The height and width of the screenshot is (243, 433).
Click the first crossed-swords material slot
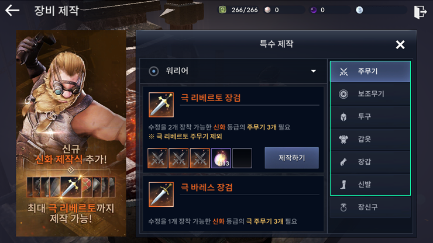click(157, 158)
